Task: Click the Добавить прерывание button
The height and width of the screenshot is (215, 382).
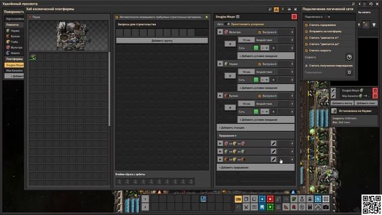Action: click(255, 167)
